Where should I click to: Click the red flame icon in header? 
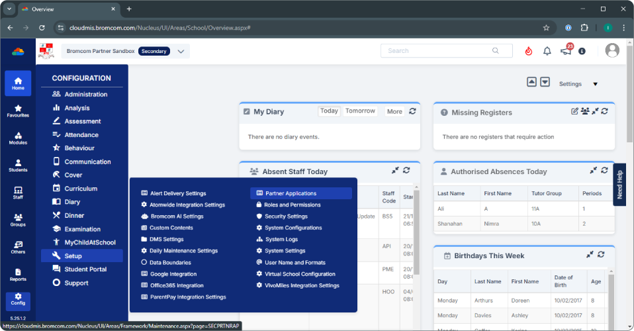pos(528,51)
